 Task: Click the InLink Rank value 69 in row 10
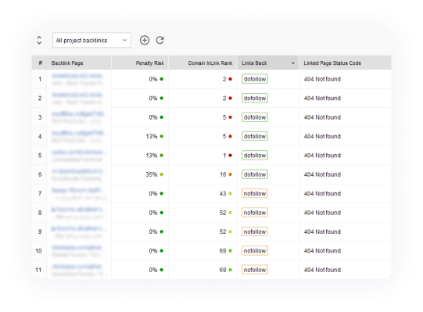click(x=223, y=251)
